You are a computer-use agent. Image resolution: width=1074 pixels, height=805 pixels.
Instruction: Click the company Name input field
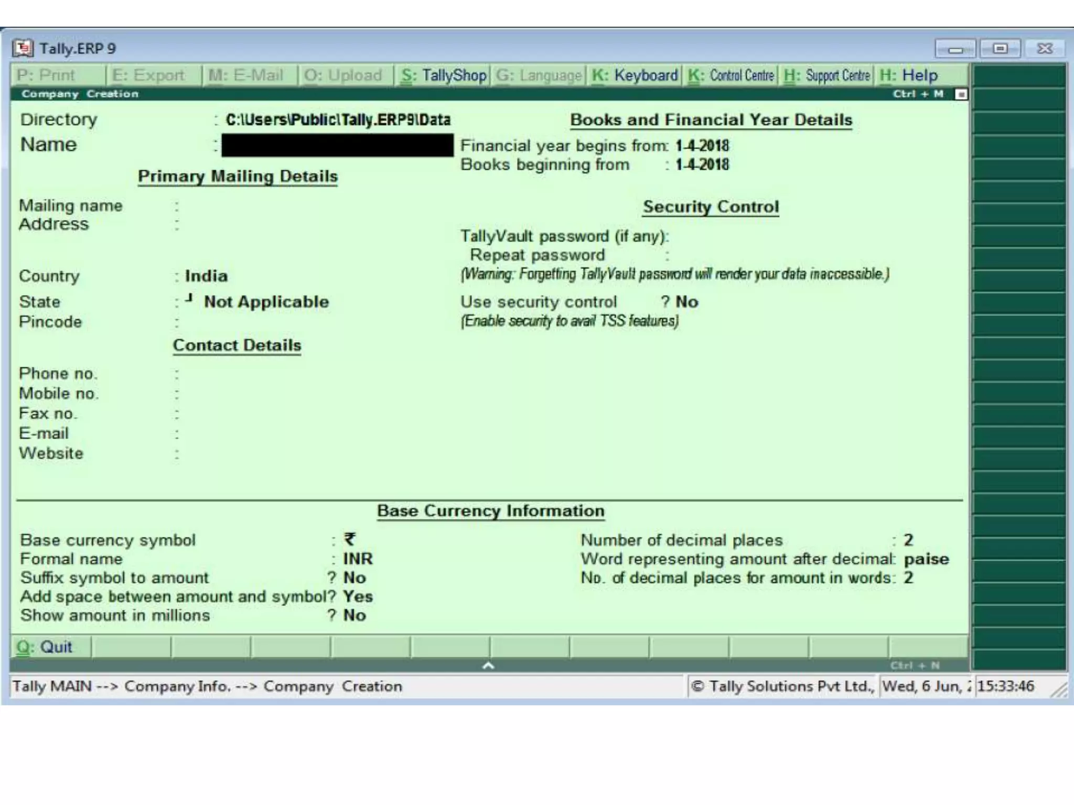[x=337, y=145]
